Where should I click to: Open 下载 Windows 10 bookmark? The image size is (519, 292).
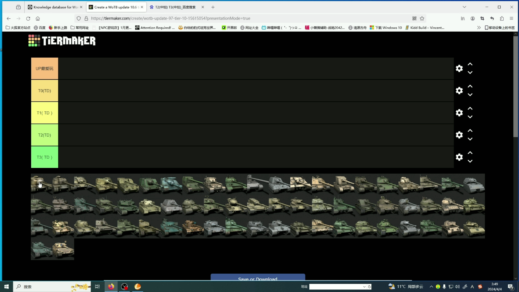(386, 28)
